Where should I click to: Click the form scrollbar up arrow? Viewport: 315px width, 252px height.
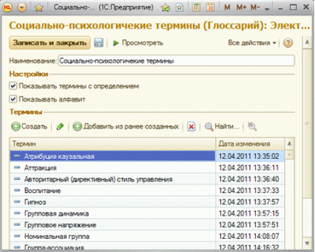pyautogui.click(x=307, y=42)
